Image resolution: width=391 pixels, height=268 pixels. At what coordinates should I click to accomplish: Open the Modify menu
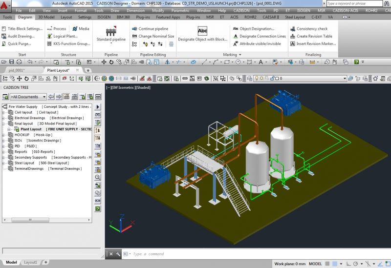point(158,10)
